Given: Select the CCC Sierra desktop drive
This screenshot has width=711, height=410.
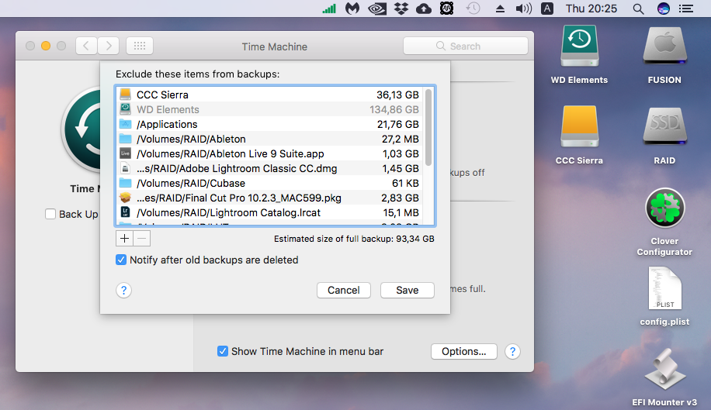Looking at the screenshot, I should click(579, 136).
